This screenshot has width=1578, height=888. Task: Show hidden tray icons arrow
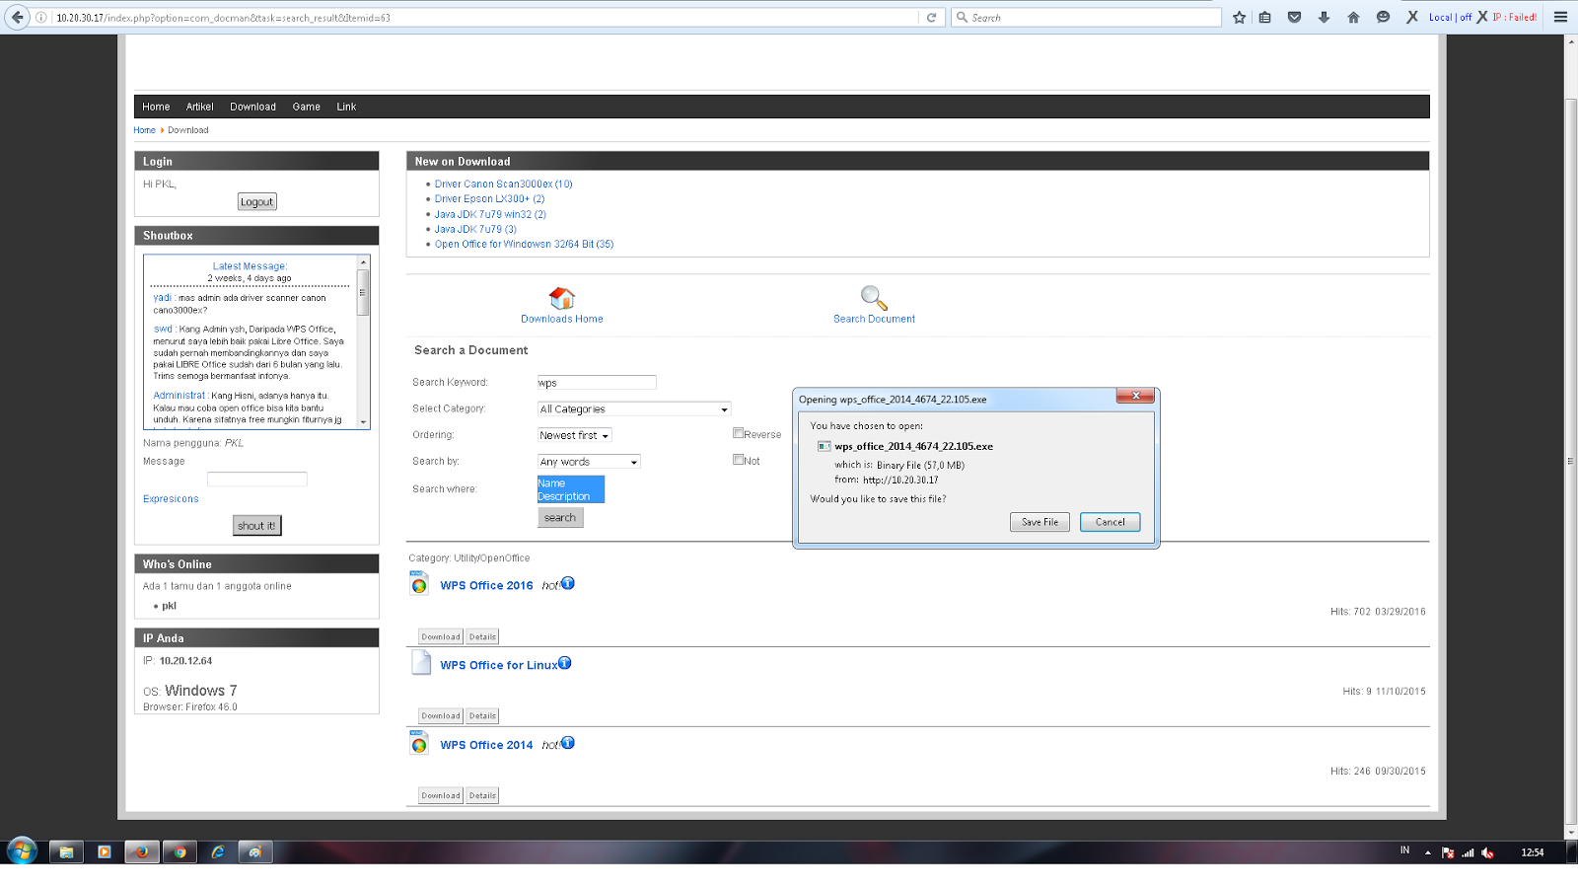pyautogui.click(x=1427, y=852)
